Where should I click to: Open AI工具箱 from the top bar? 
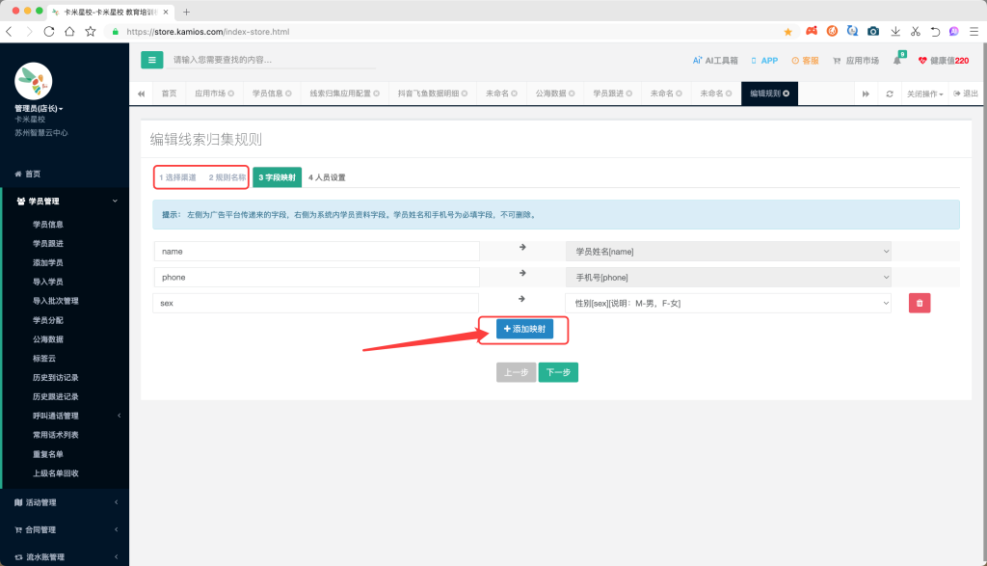tap(715, 60)
